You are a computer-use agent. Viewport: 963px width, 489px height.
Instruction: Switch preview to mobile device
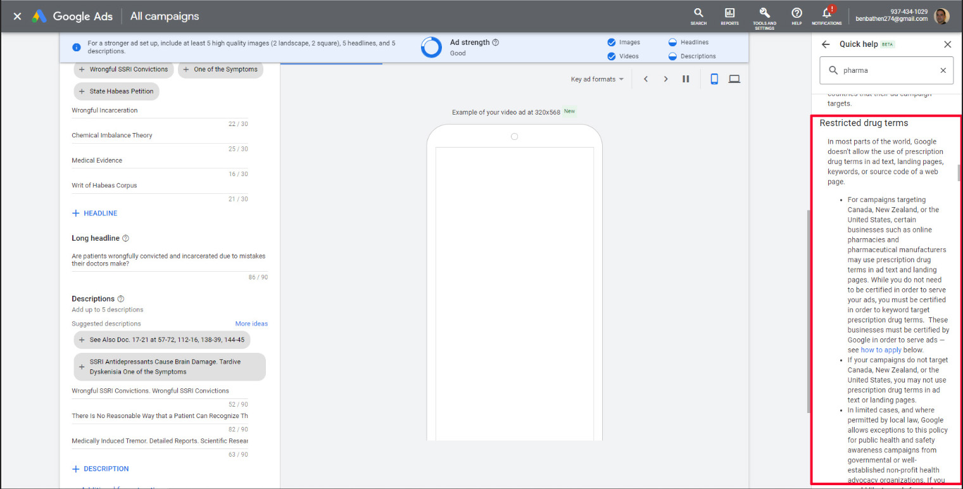click(714, 79)
